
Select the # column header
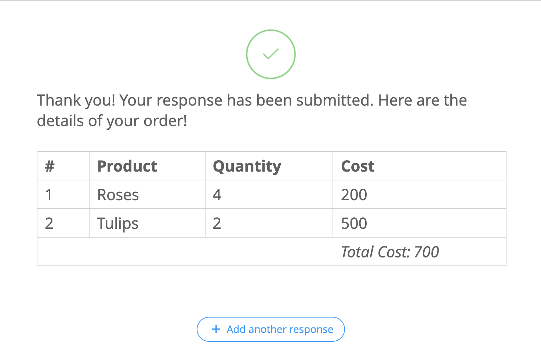click(x=50, y=166)
